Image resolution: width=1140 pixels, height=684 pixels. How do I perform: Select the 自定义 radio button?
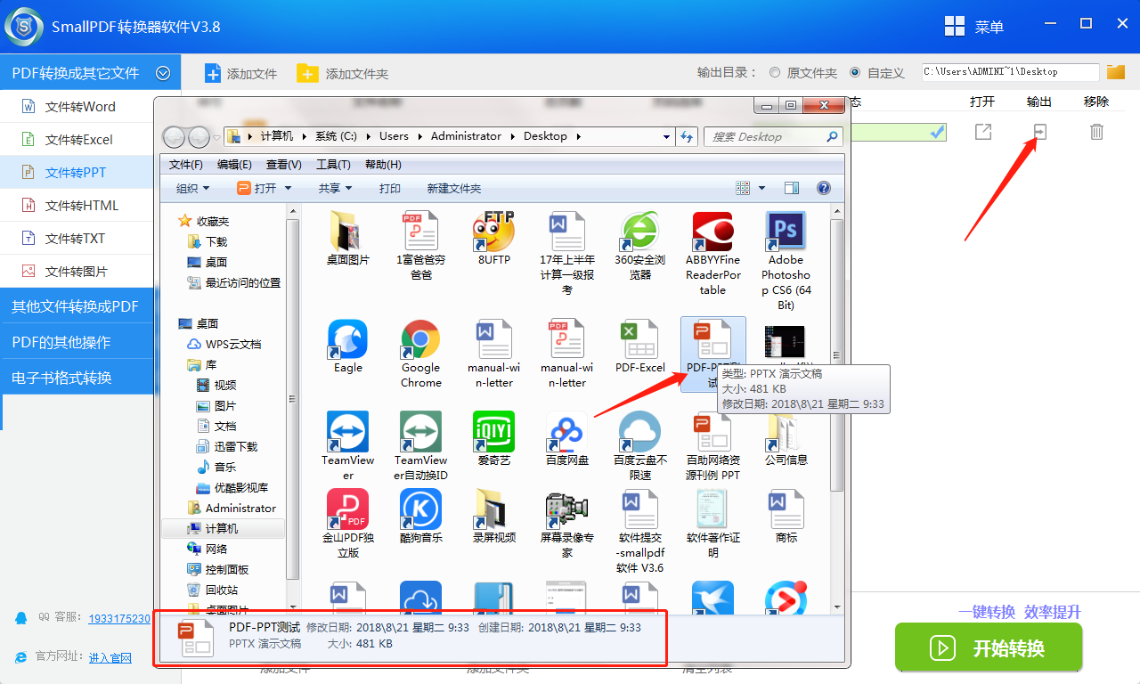pyautogui.click(x=855, y=72)
